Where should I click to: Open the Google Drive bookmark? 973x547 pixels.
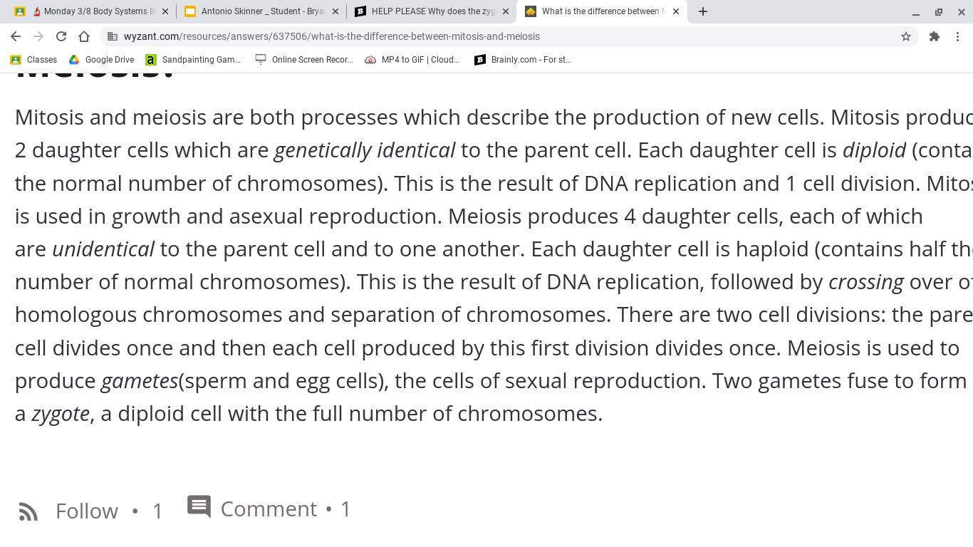click(x=101, y=60)
